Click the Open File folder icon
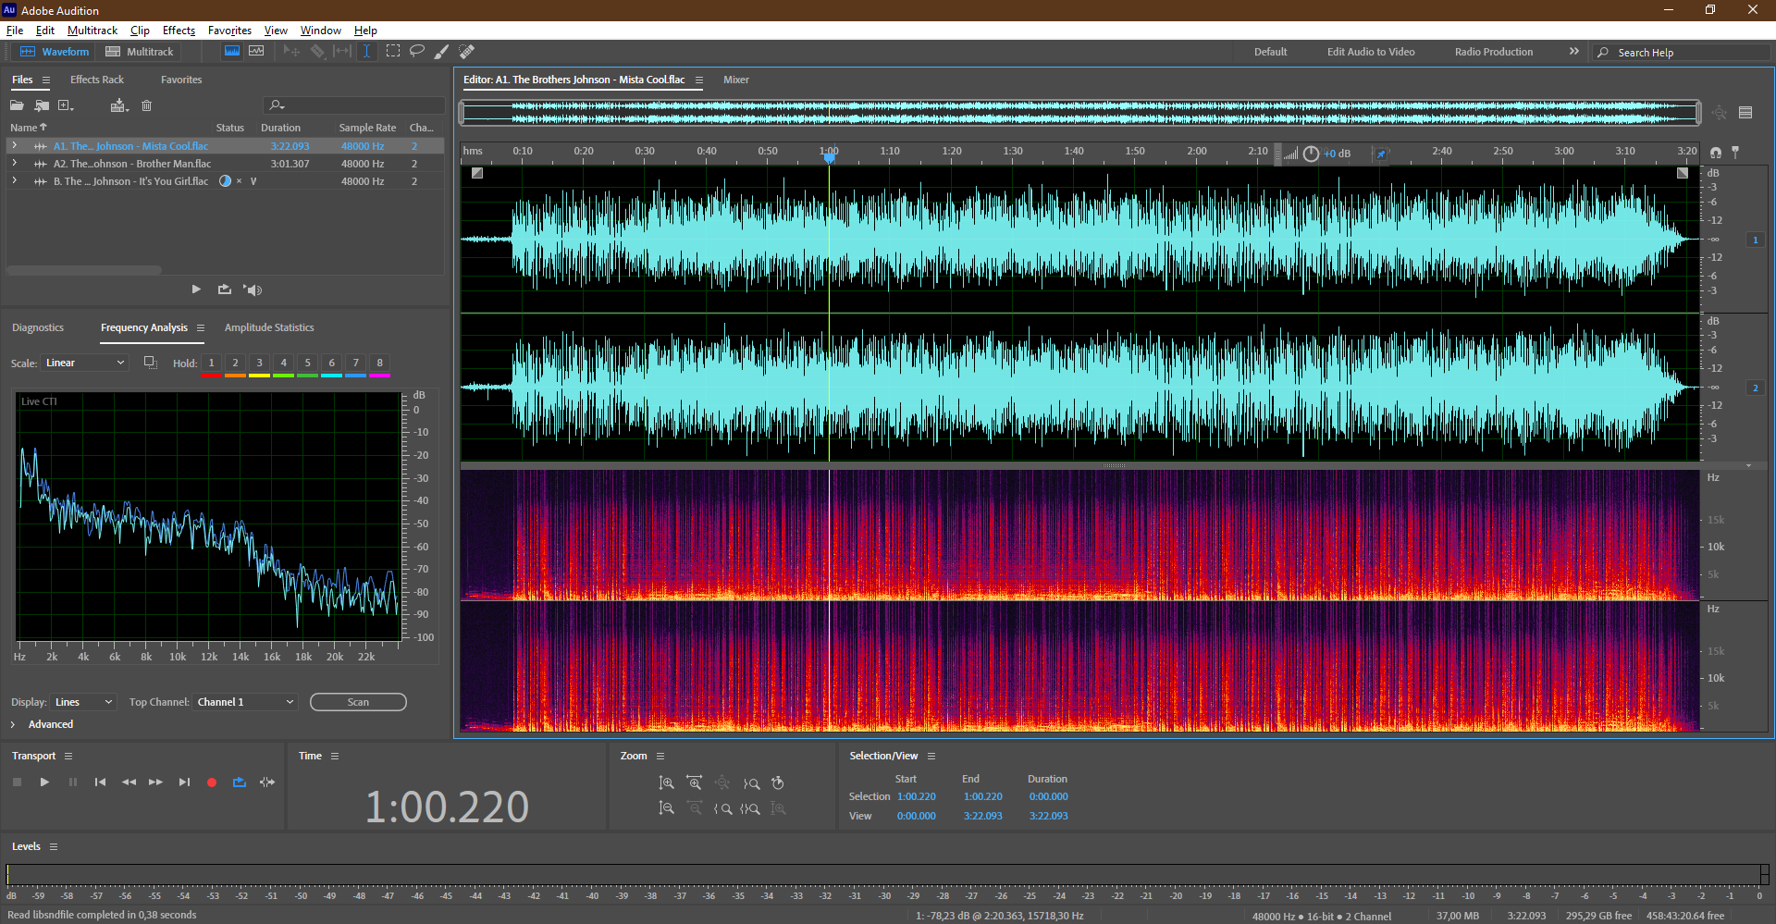This screenshot has height=924, width=1776. pyautogui.click(x=17, y=105)
